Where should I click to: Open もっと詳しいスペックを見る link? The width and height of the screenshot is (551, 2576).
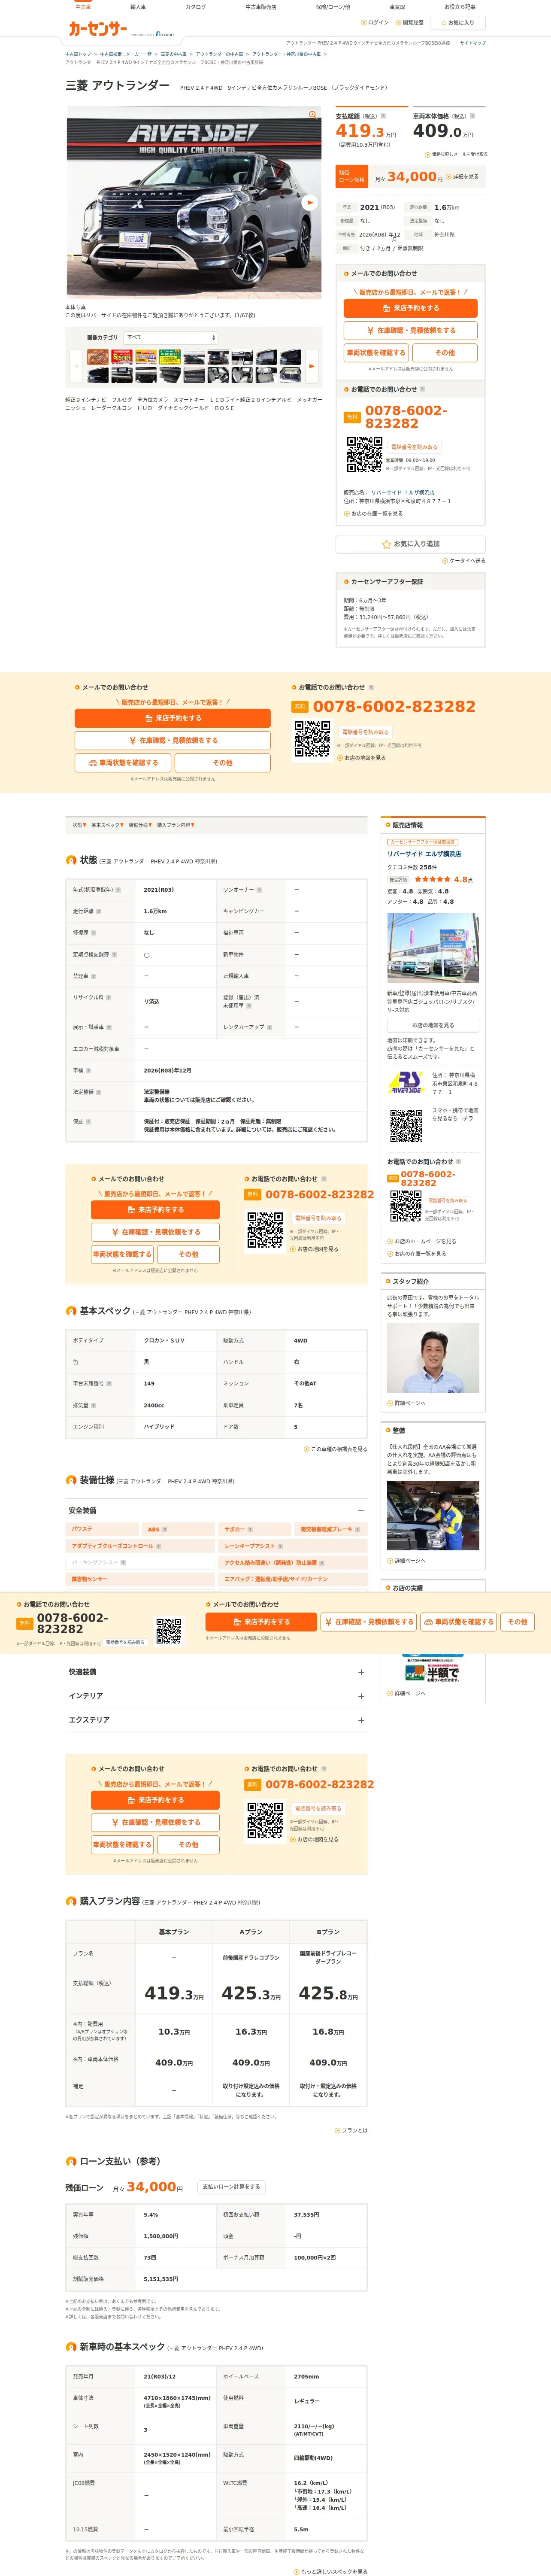pos(331,2572)
